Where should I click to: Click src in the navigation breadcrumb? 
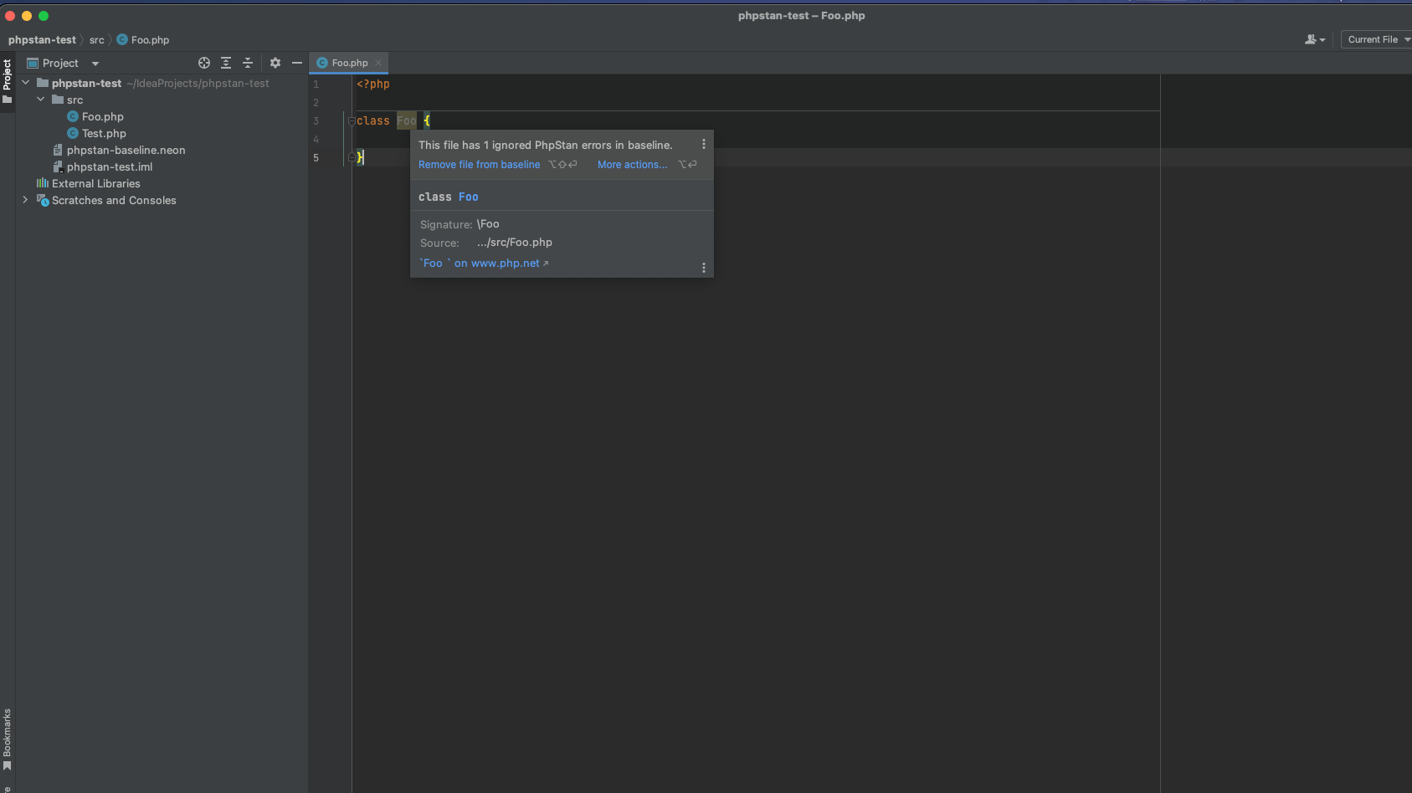click(x=97, y=39)
